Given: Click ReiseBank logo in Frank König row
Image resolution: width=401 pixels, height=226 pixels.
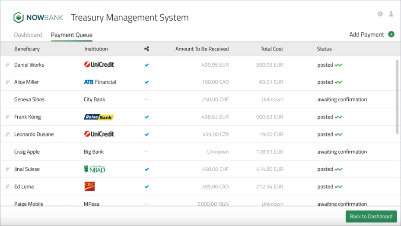Looking at the screenshot, I should (x=99, y=117).
